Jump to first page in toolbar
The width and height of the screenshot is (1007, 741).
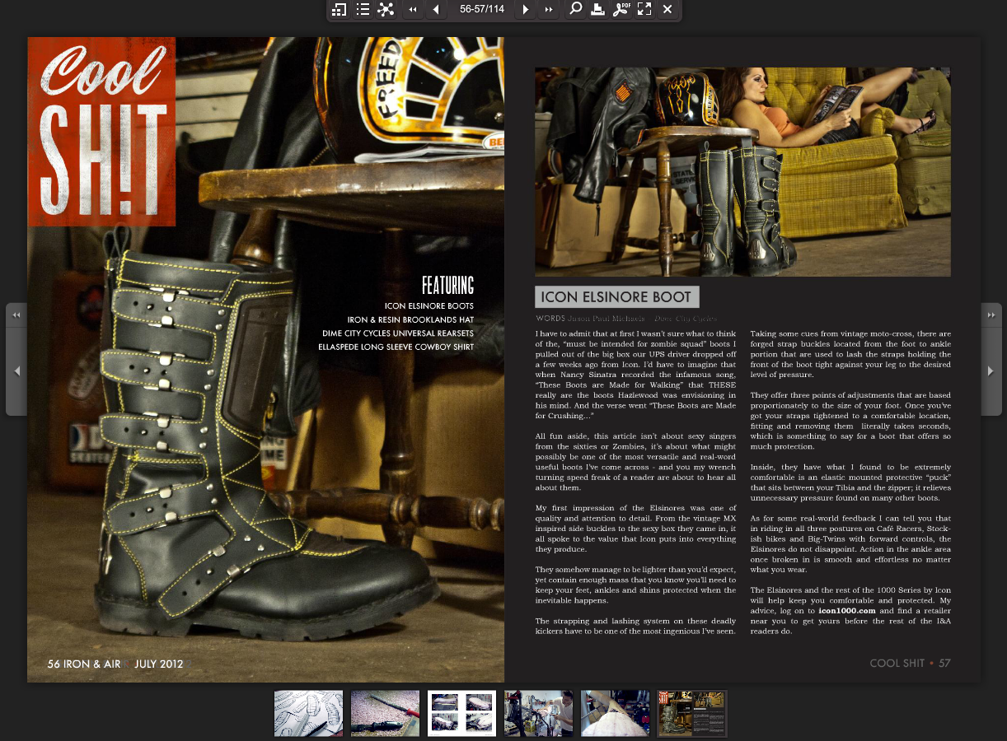coord(413,9)
